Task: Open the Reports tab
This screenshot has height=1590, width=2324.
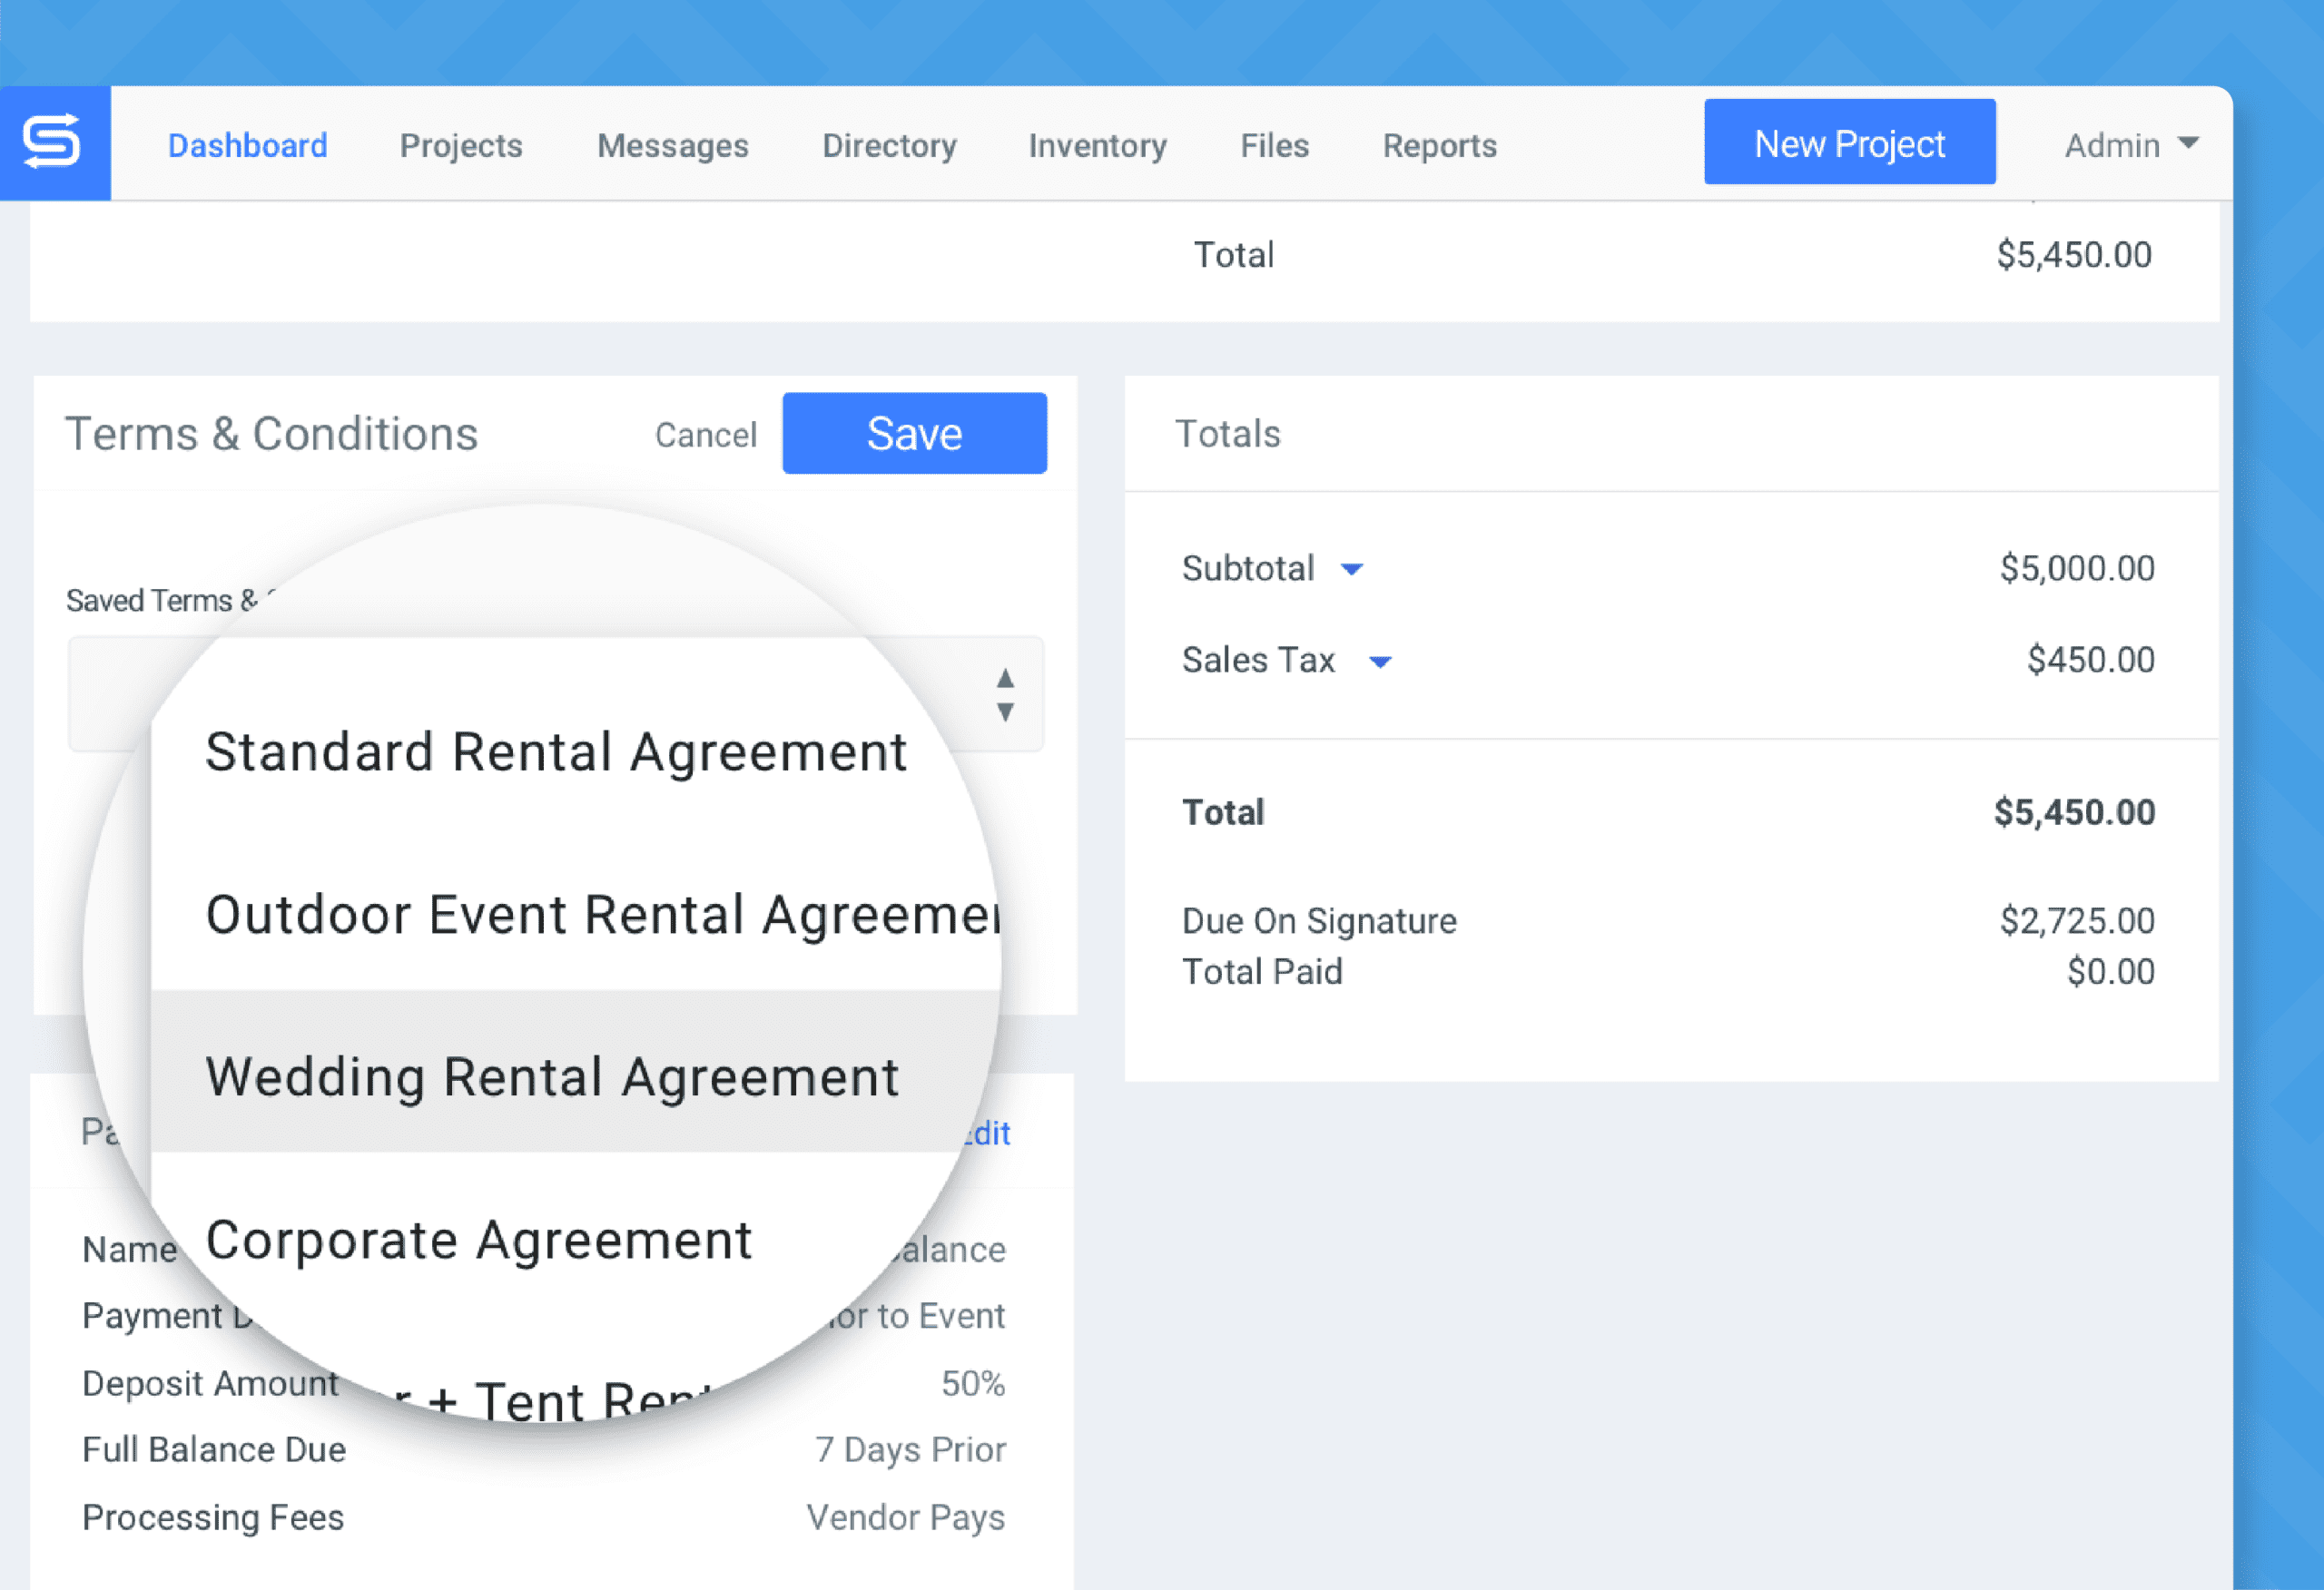Action: pyautogui.click(x=1439, y=146)
